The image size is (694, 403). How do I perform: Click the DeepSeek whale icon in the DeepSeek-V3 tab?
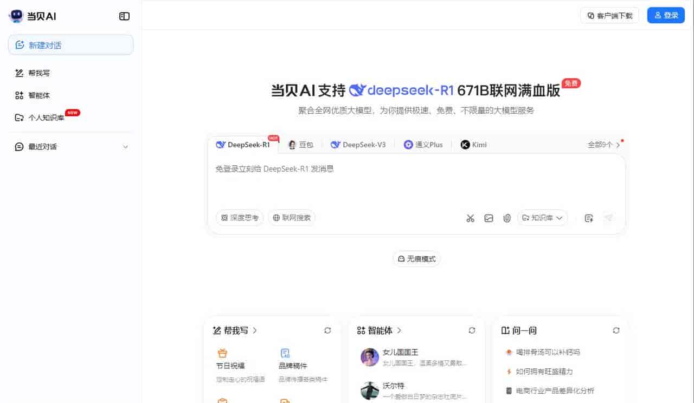pyautogui.click(x=335, y=145)
